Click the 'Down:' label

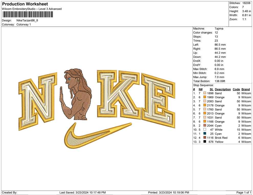[x=197, y=57]
